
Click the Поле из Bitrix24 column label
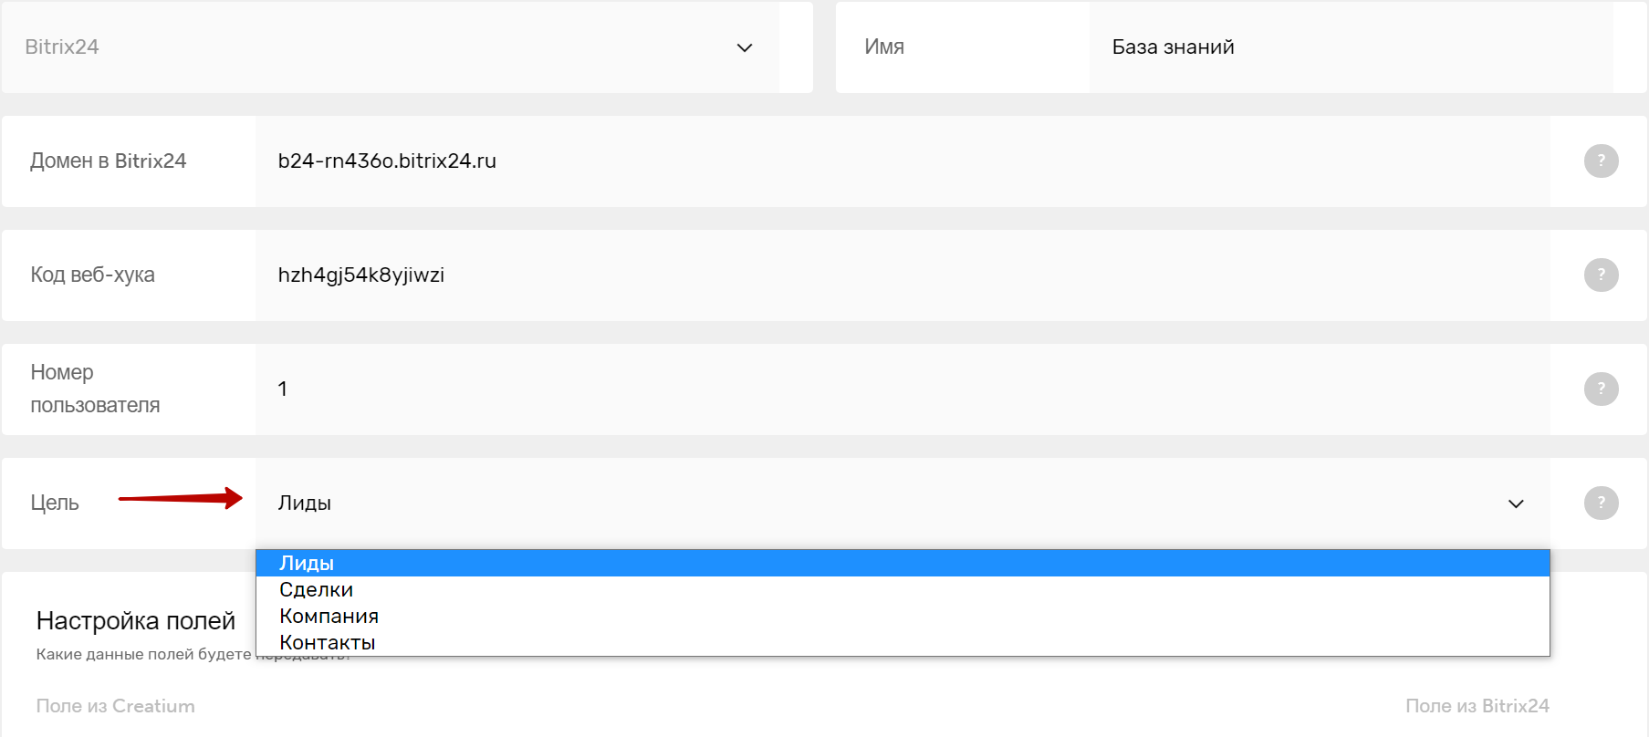pos(1477,706)
